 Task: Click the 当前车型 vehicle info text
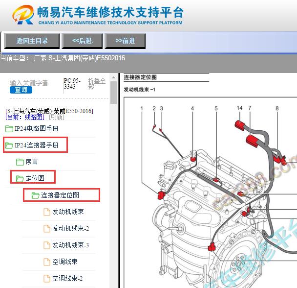point(63,58)
